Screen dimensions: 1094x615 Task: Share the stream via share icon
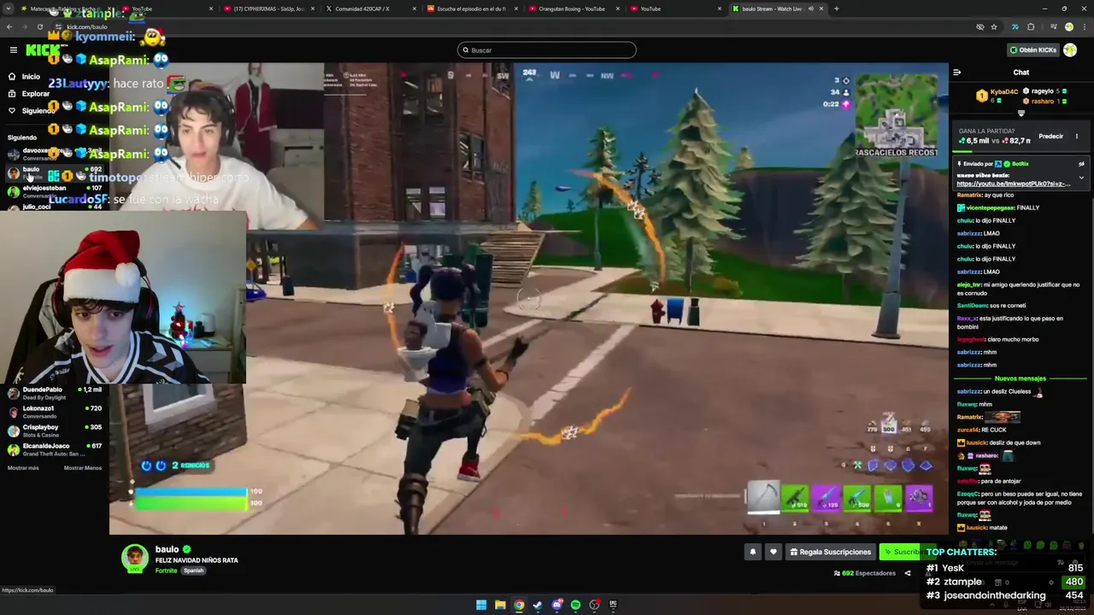(x=908, y=573)
